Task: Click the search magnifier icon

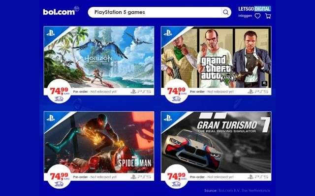Action: [225, 12]
